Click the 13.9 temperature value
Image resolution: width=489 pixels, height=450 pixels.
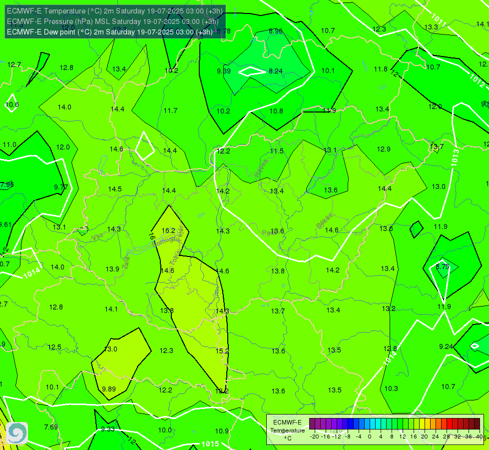tap(112, 269)
